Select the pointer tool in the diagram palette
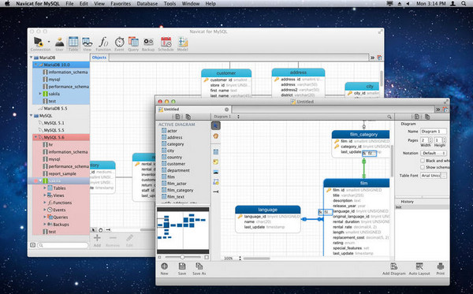This screenshot has height=294, width=473. tap(216, 125)
